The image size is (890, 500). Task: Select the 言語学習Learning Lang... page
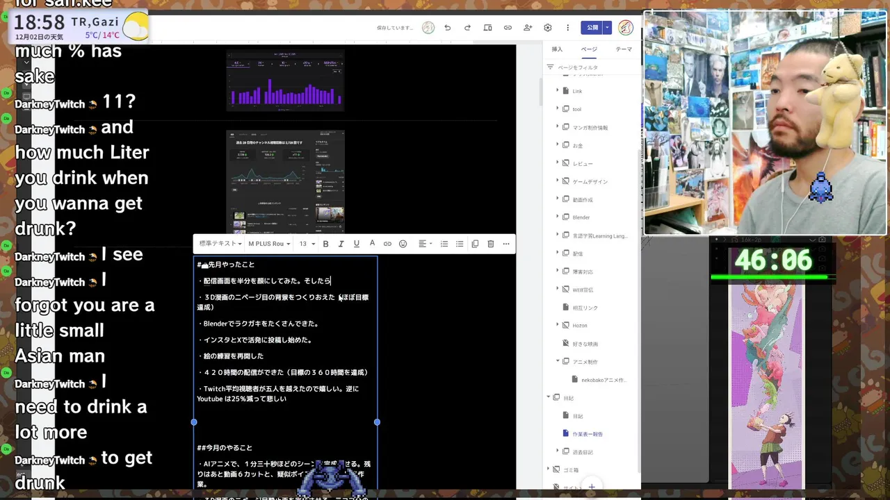[600, 235]
